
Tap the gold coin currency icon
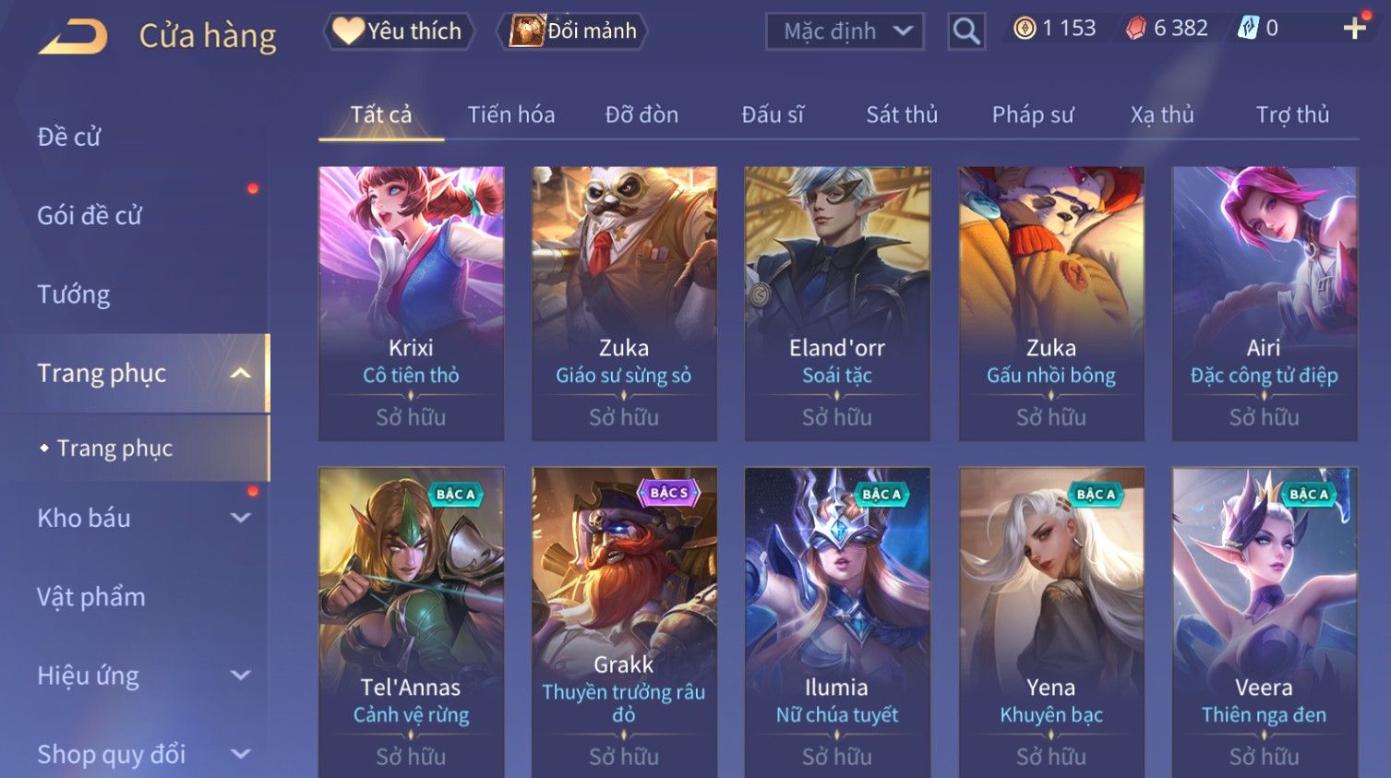1025,29
